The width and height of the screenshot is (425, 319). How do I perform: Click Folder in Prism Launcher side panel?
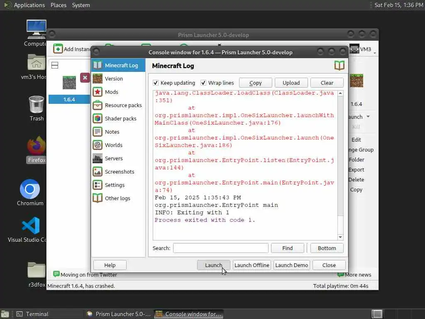pyautogui.click(x=357, y=160)
